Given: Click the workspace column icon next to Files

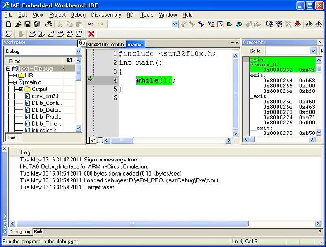Looking at the screenshot, I should [x=70, y=61].
